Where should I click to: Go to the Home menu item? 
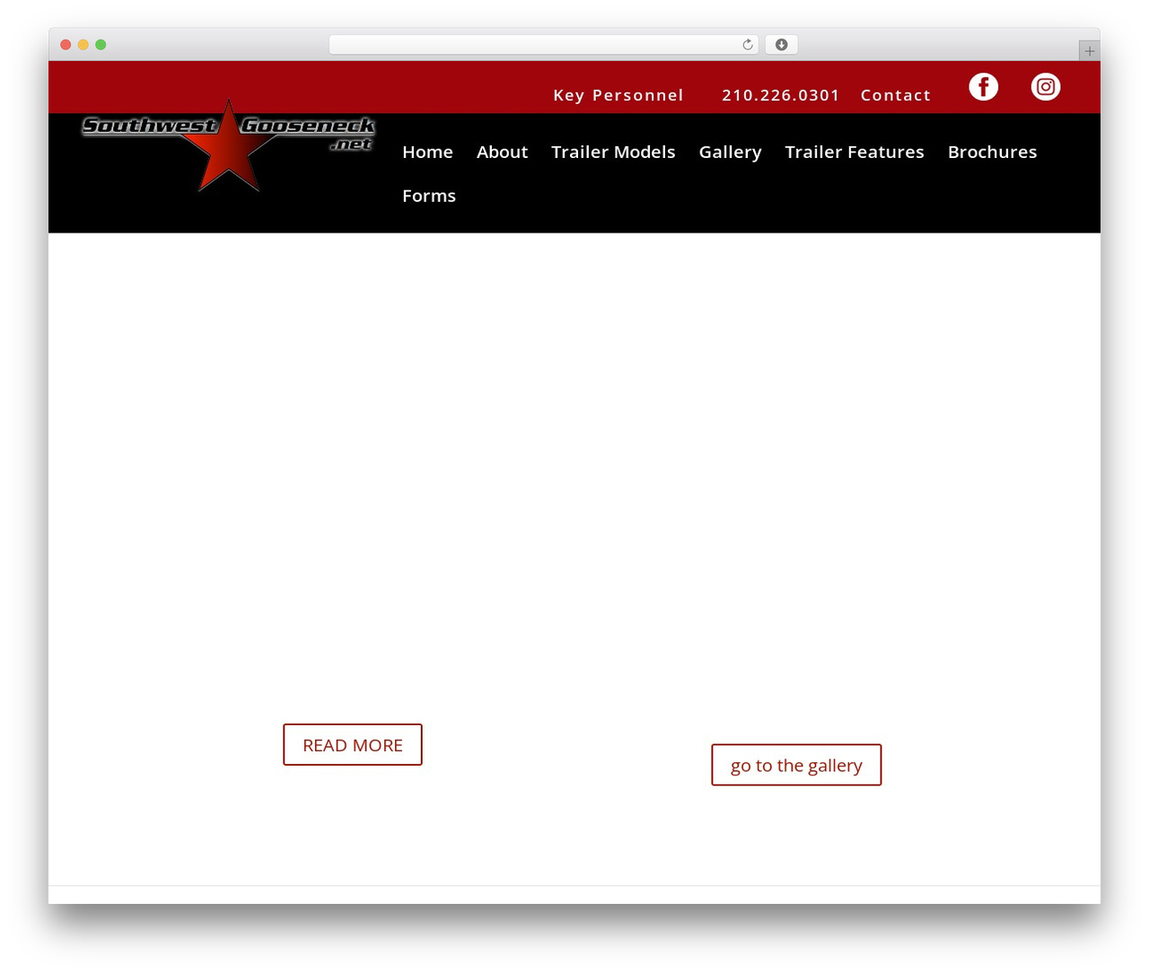click(x=427, y=153)
